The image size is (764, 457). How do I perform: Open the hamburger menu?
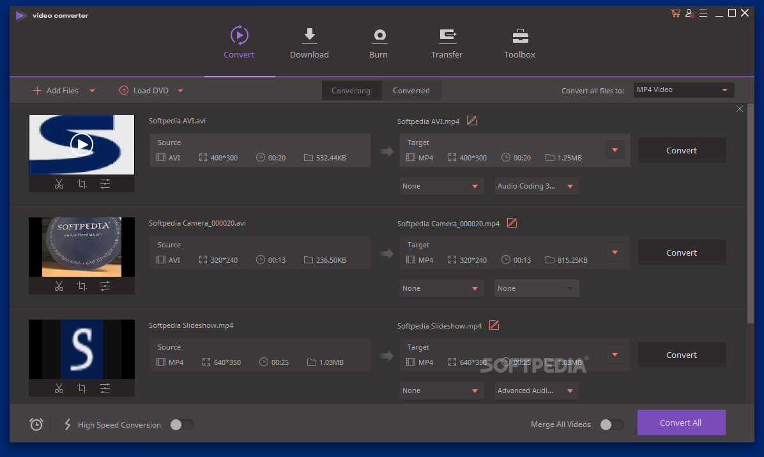click(x=703, y=13)
